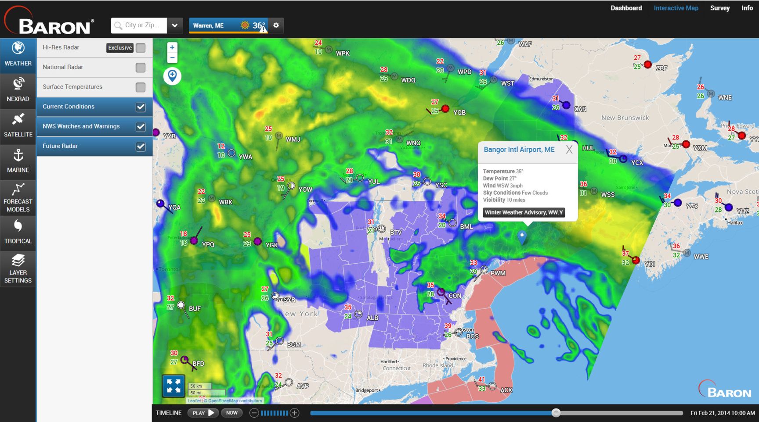759x422 pixels.
Task: Zoom in on the map
Action: point(172,47)
